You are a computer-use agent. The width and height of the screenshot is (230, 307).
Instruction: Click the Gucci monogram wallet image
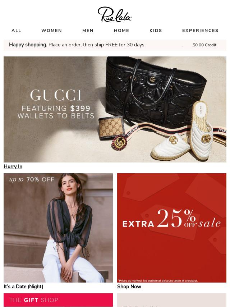click(x=111, y=128)
